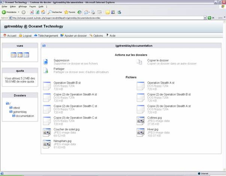The image size is (226, 176).
Task: Expand the Back button history dropdown arrow
Action: coord(19,12)
